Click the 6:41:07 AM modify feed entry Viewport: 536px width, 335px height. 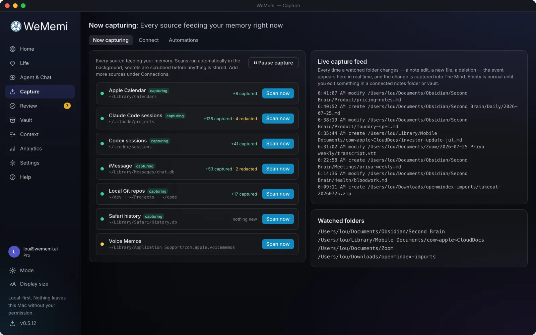[x=393, y=96]
